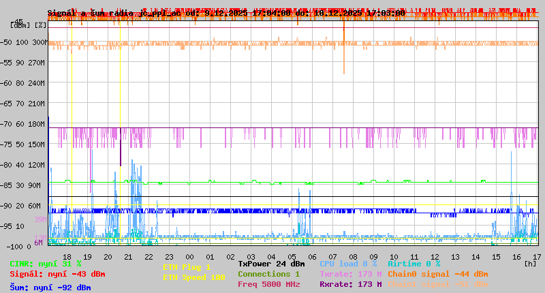545x293 pixels.
Task: Select the 'Signál: nyní -43 dBm' legend entry
Action: pyautogui.click(x=57, y=274)
